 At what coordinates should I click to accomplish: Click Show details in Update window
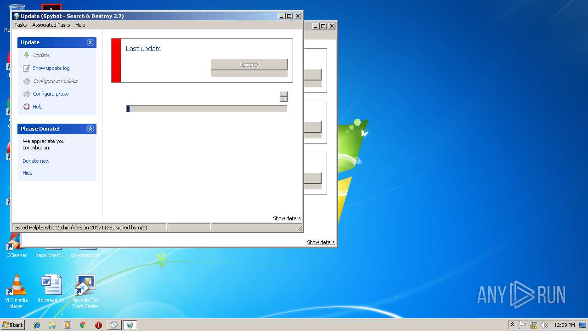click(287, 218)
